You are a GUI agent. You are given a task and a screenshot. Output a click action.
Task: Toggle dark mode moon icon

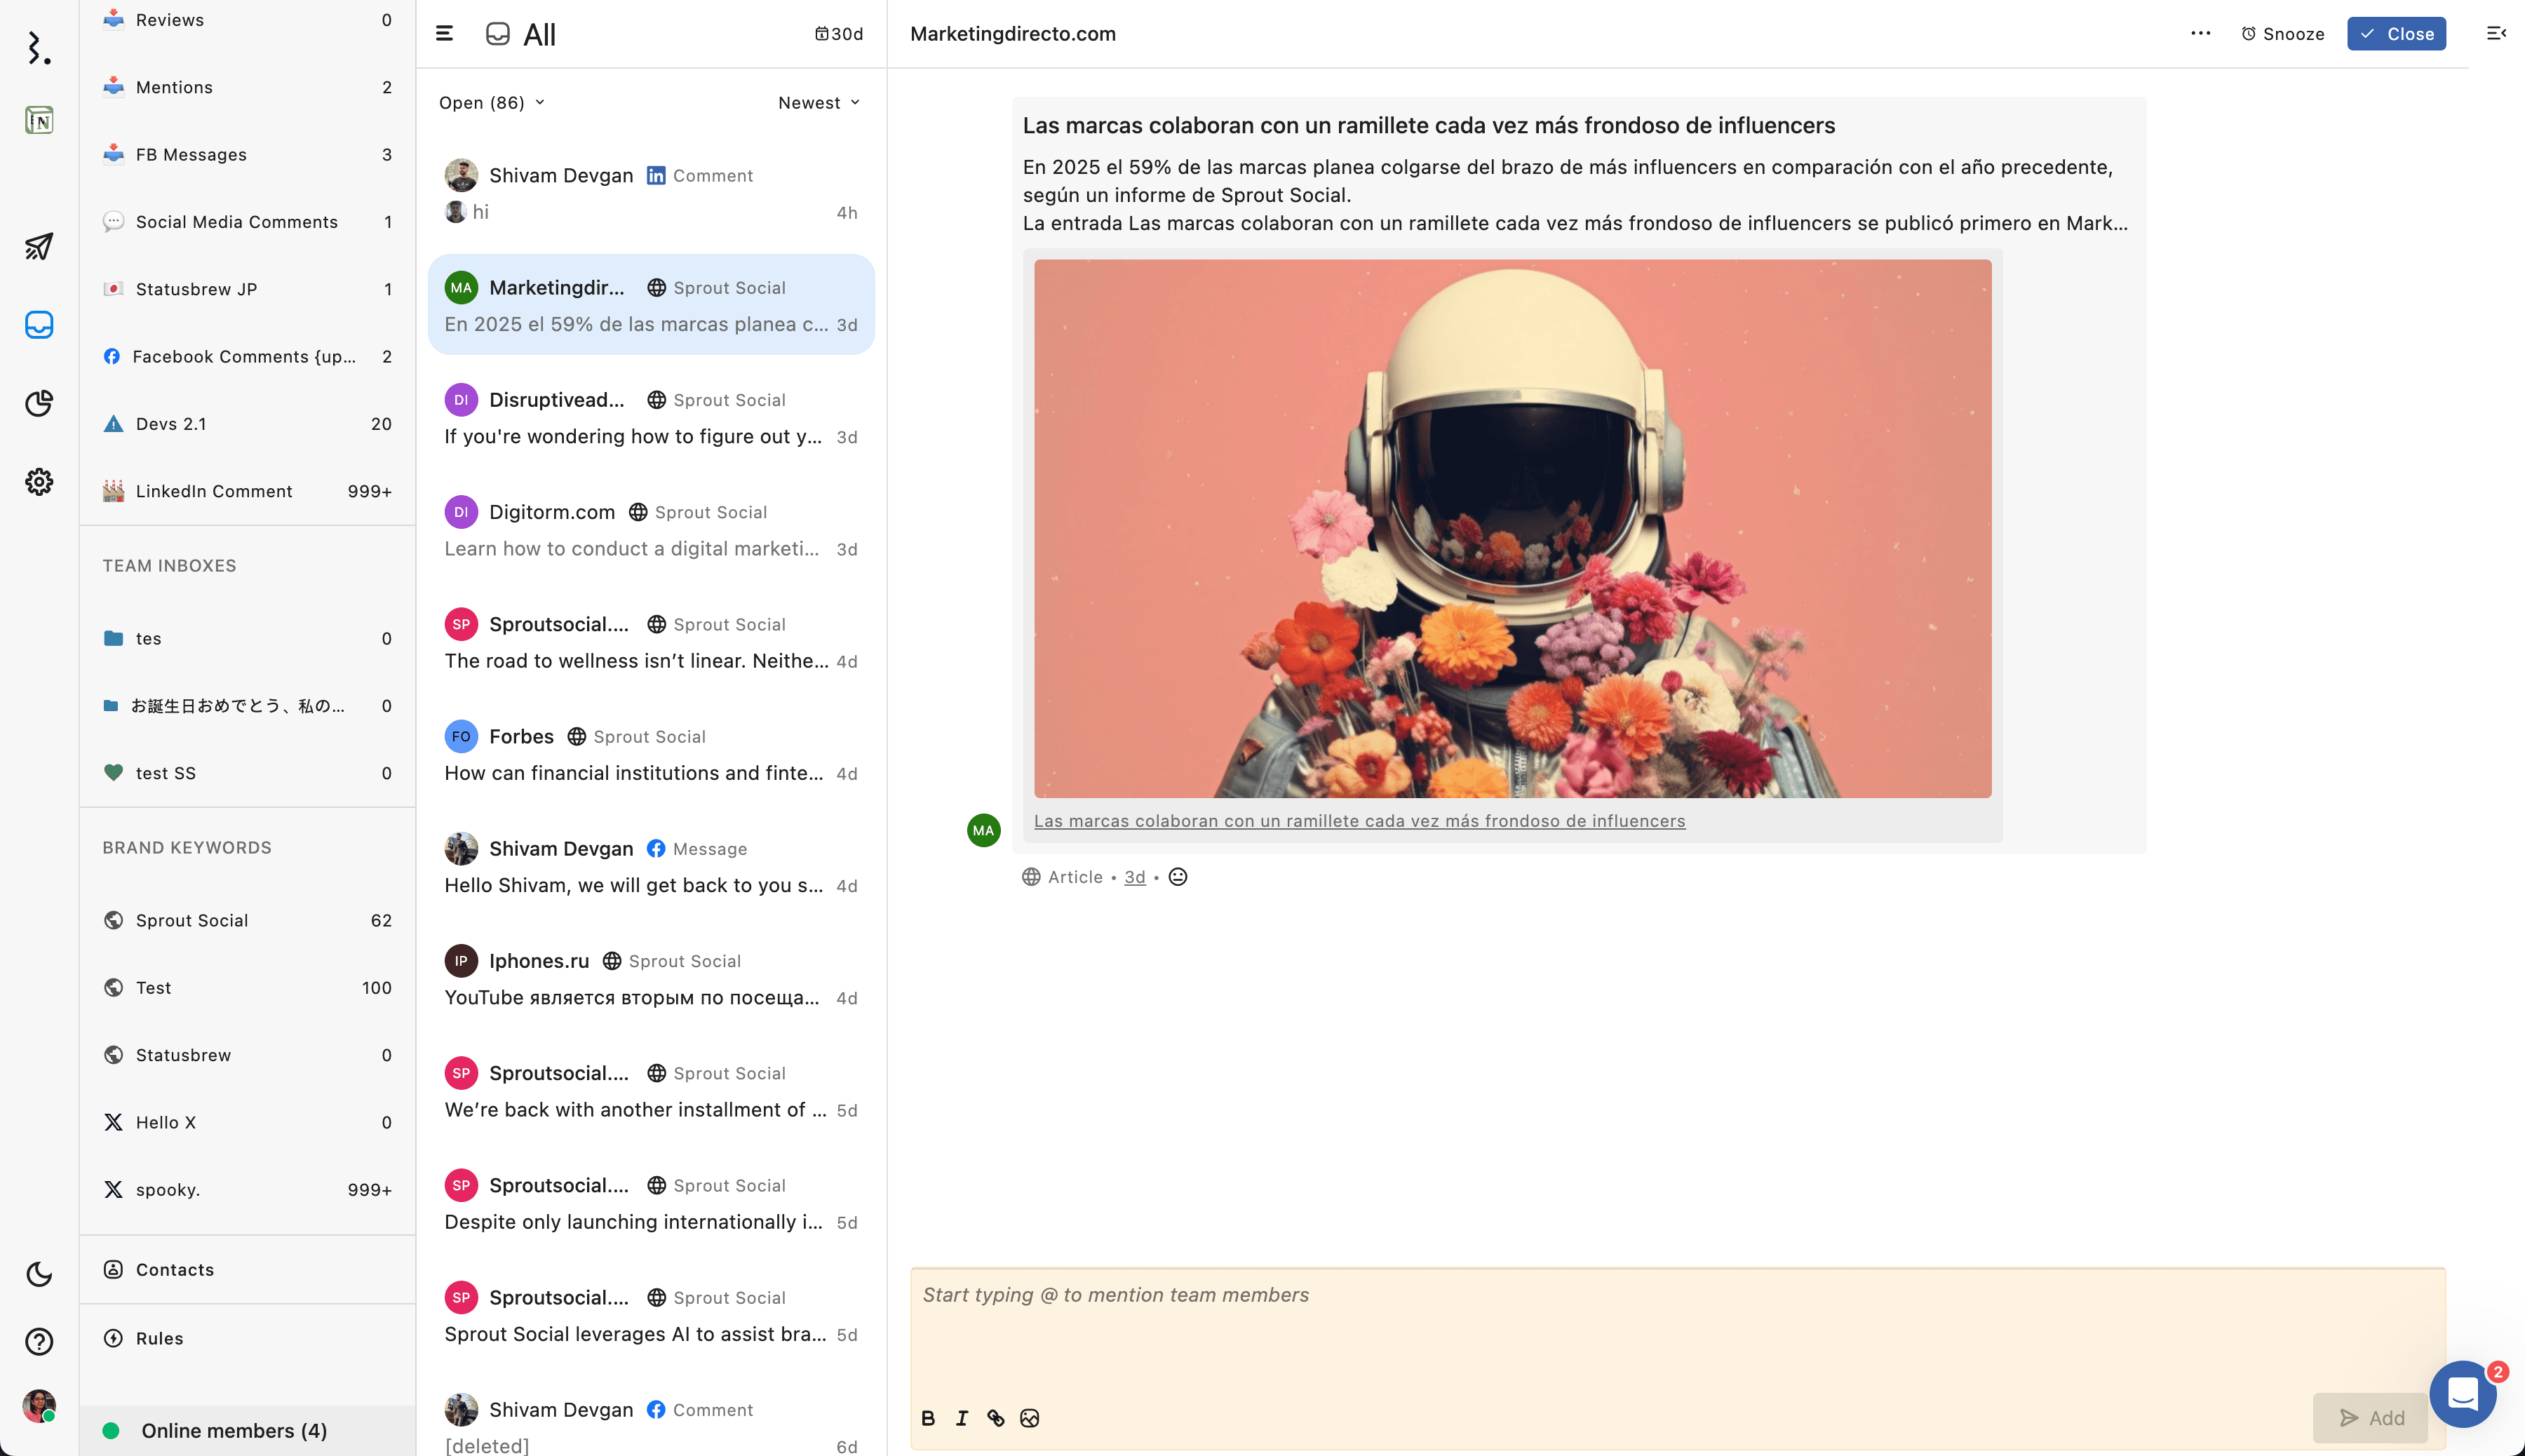coord(39,1274)
